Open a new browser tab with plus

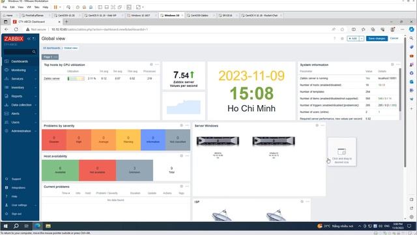[x=66, y=22]
